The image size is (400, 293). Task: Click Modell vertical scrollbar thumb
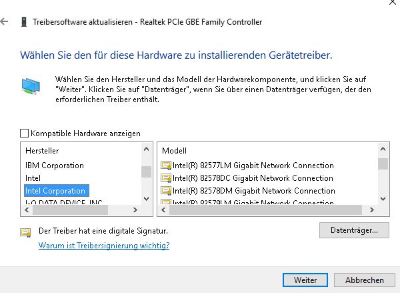[383, 164]
